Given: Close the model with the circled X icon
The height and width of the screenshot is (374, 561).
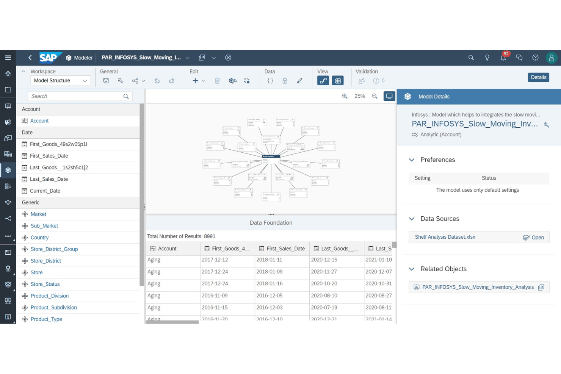Looking at the screenshot, I should click(228, 58).
